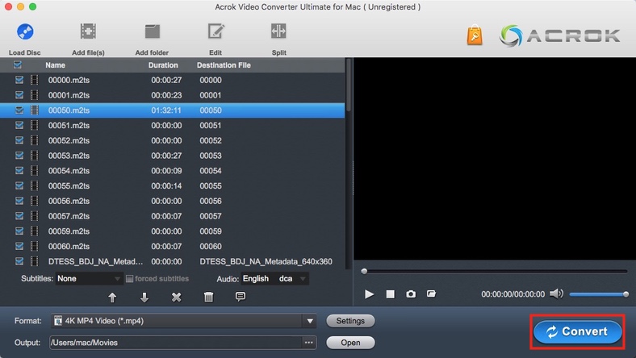Image resolution: width=636 pixels, height=358 pixels.
Task: Select the 00055.m2ts row
Action: click(173, 186)
